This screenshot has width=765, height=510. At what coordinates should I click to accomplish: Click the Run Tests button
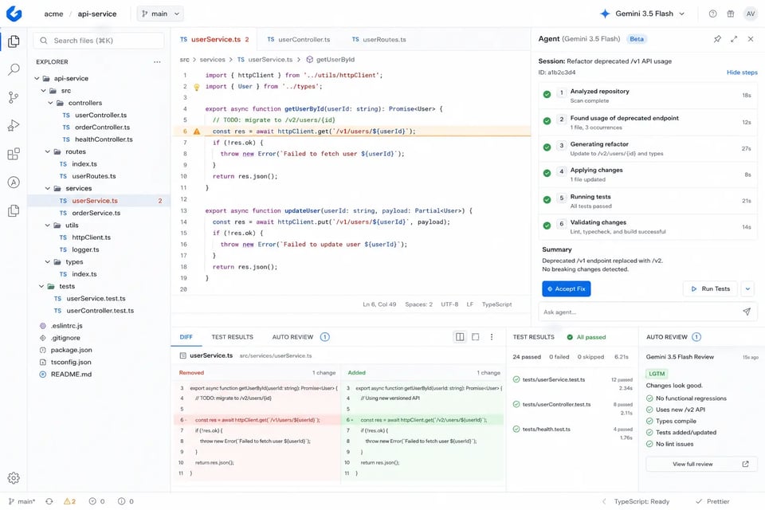[710, 289]
